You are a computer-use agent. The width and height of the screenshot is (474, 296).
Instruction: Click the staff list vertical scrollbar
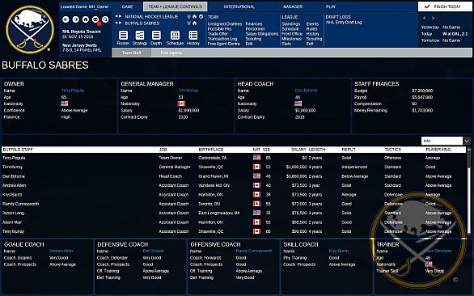coord(469,192)
